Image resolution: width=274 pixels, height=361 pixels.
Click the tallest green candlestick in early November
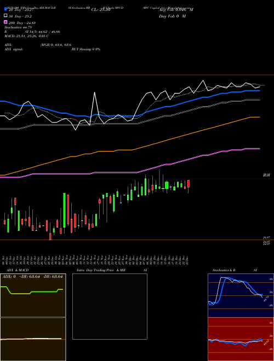(64, 210)
